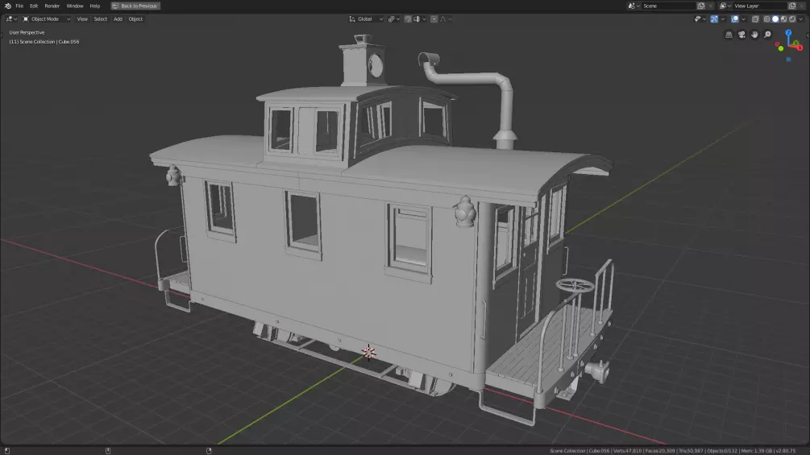The width and height of the screenshot is (810, 455).
Task: Click the right mouse hint icon
Action: click(209, 451)
